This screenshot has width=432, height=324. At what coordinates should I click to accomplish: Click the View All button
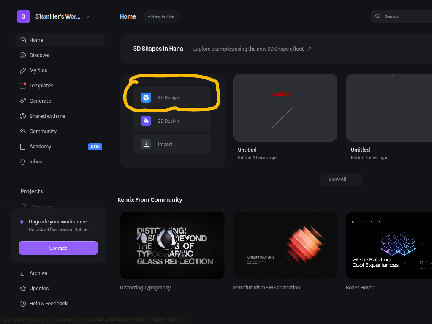pyautogui.click(x=341, y=180)
